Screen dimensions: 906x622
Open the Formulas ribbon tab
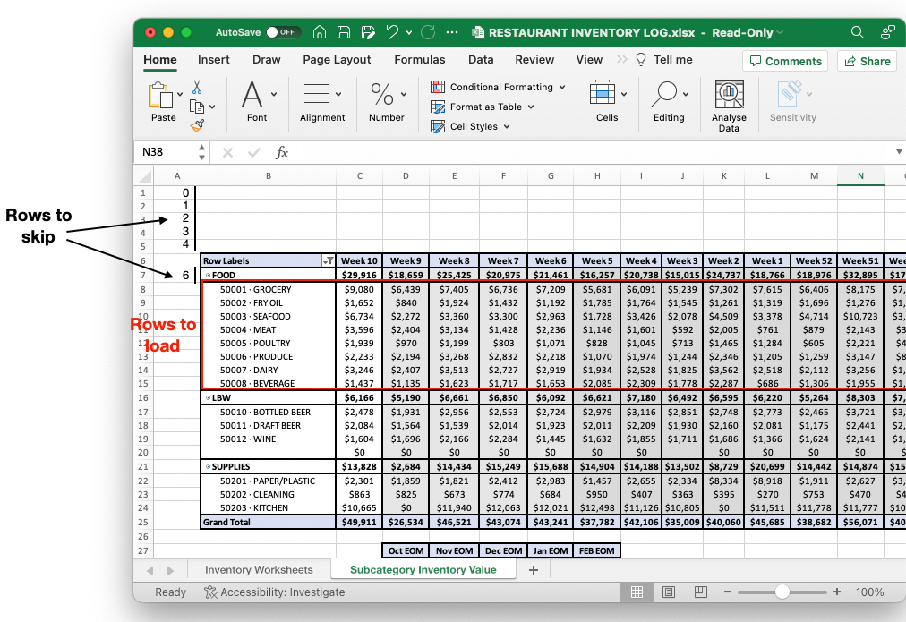(419, 60)
